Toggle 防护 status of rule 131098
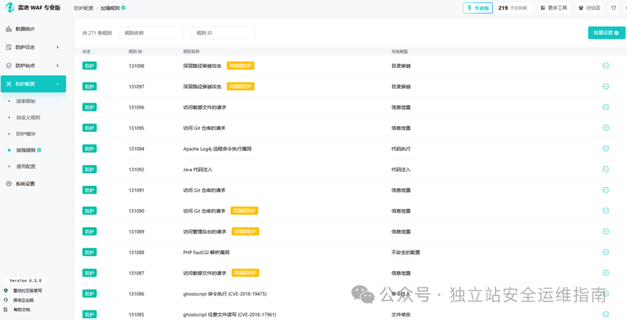Viewport: 627px width, 320px height. [89, 65]
